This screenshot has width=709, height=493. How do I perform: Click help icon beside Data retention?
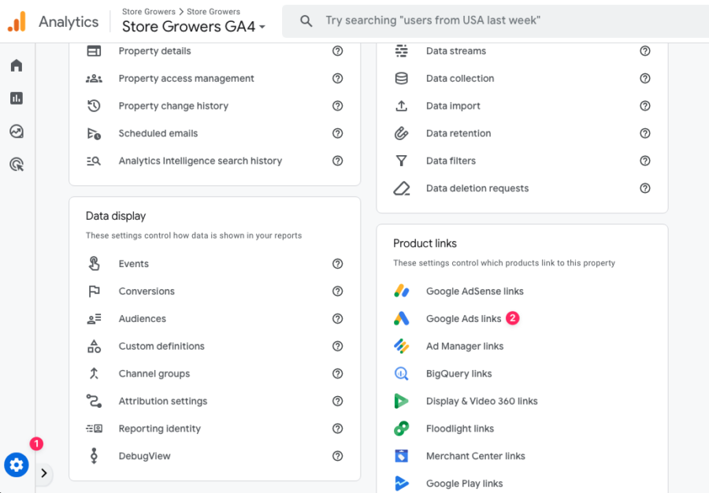(644, 133)
